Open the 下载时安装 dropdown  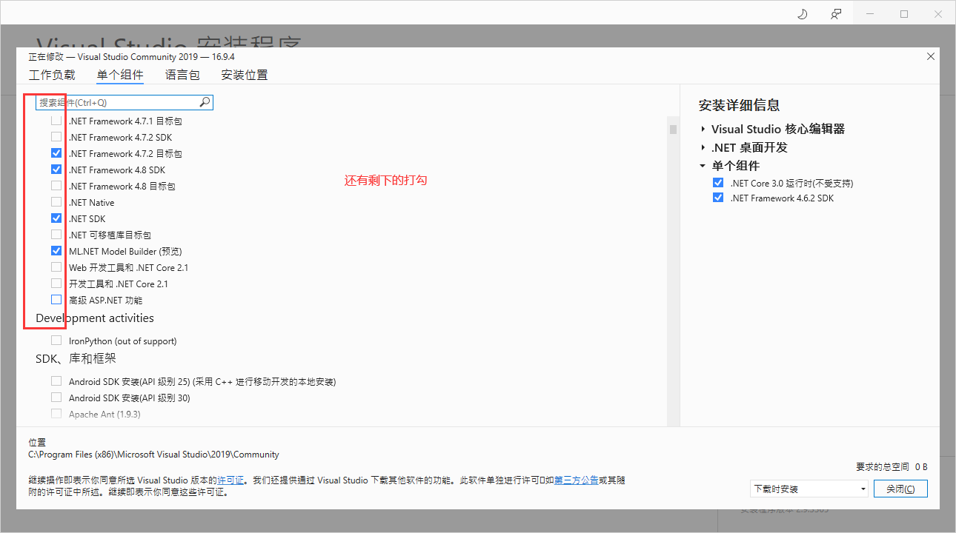[x=809, y=489]
